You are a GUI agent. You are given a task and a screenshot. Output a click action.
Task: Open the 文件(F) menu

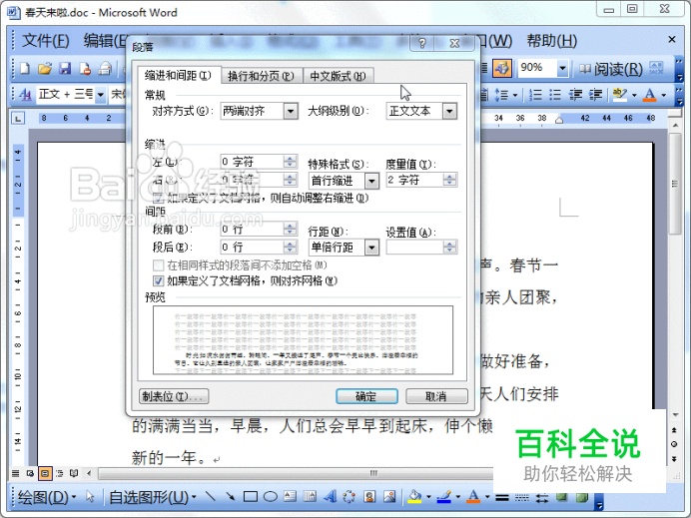click(x=46, y=41)
